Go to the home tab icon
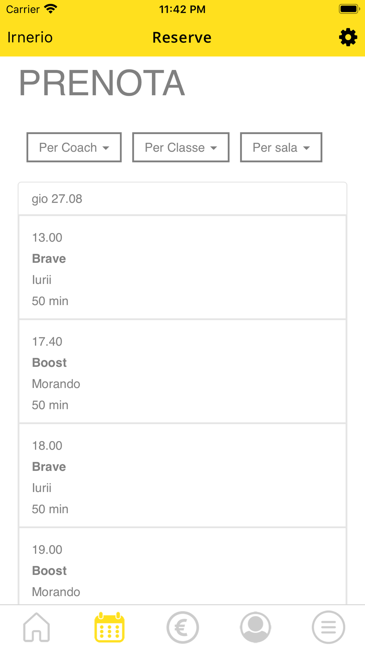The height and width of the screenshot is (649, 365). point(36,627)
